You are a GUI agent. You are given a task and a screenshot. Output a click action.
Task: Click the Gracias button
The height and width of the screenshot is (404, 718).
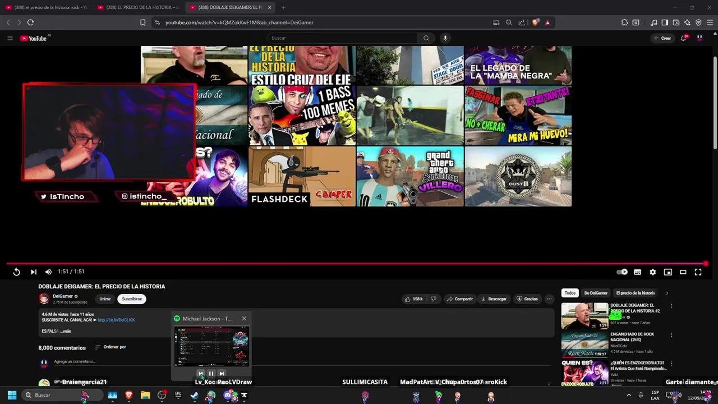click(527, 299)
